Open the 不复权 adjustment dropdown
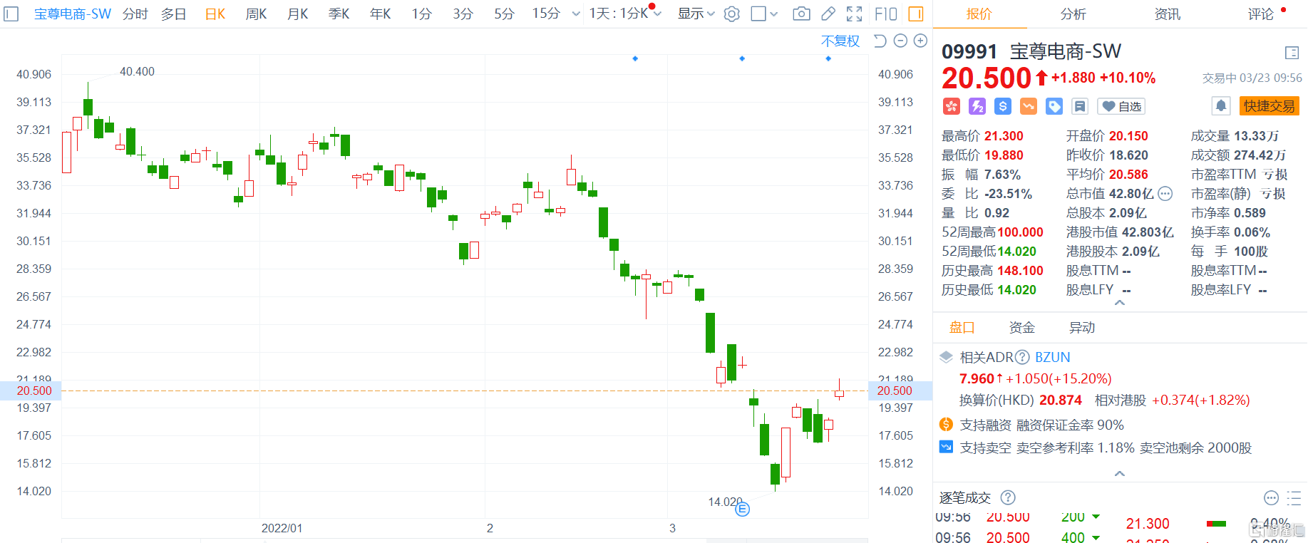This screenshot has height=543, width=1308. pos(840,41)
